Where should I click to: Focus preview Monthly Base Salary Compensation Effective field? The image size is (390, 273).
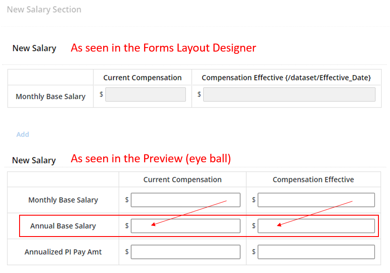click(316, 200)
